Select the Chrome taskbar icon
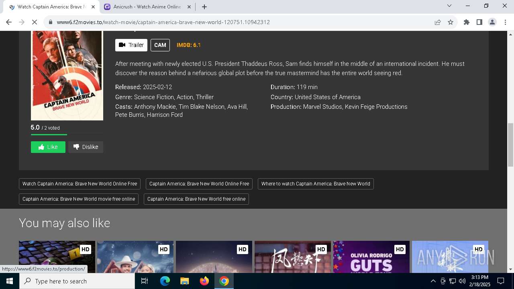This screenshot has height=289, width=514. point(224,281)
